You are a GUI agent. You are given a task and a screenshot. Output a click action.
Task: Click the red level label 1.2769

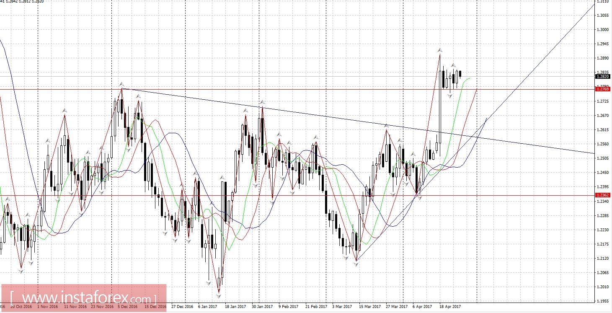pos(603,89)
